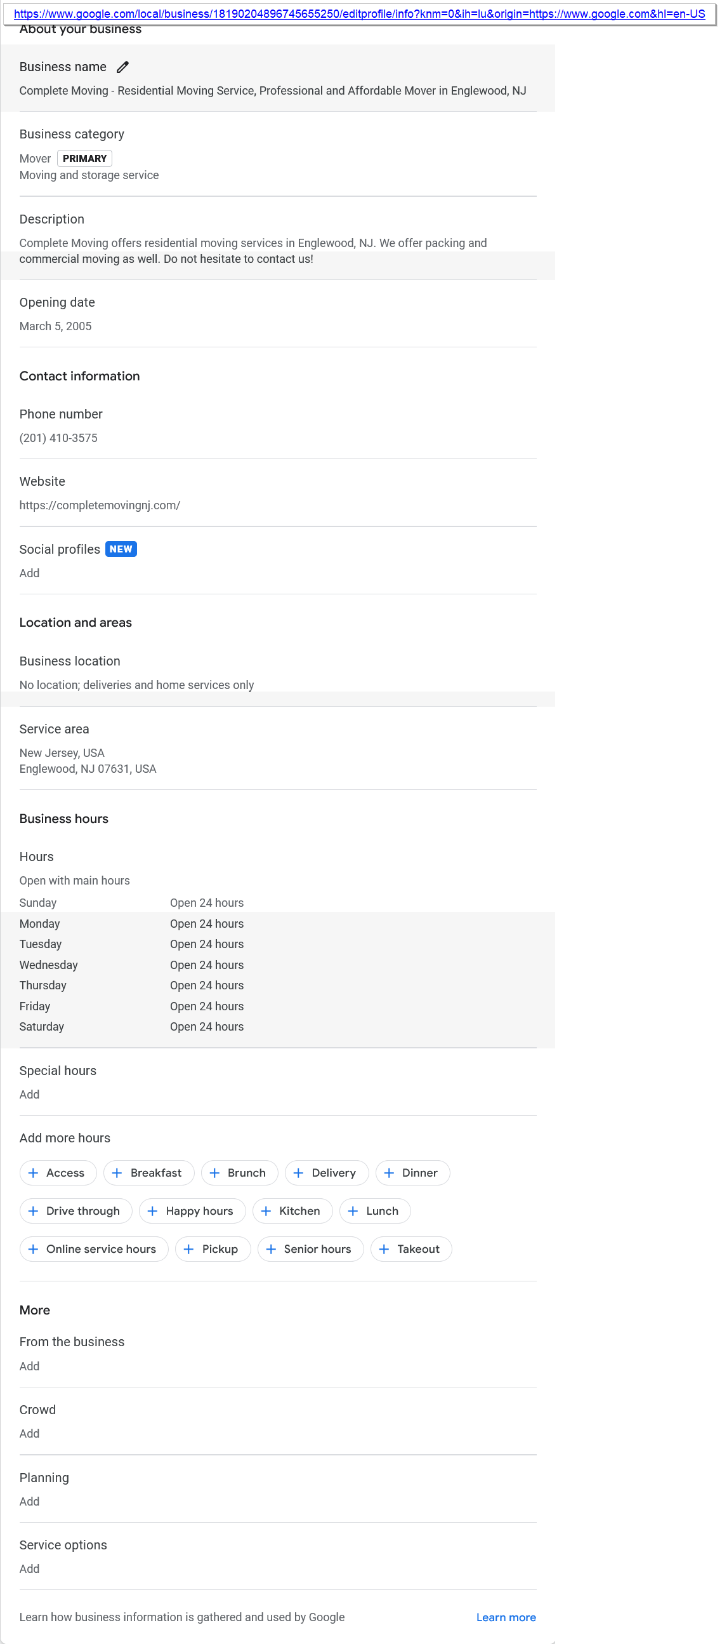
Task: Click the plus icon on Brunch chip
Action: pos(215,1173)
